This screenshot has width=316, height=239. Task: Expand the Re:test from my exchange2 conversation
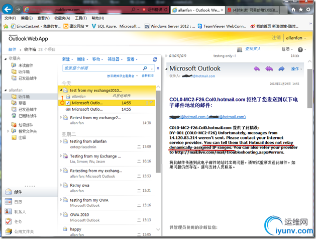61,117
